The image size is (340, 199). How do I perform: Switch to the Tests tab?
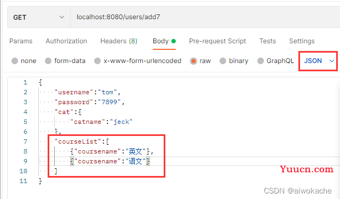tap(268, 41)
